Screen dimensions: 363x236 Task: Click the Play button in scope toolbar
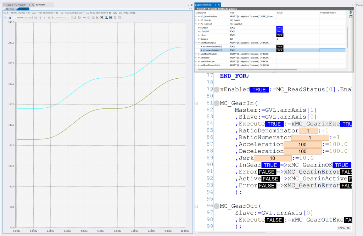5,17
